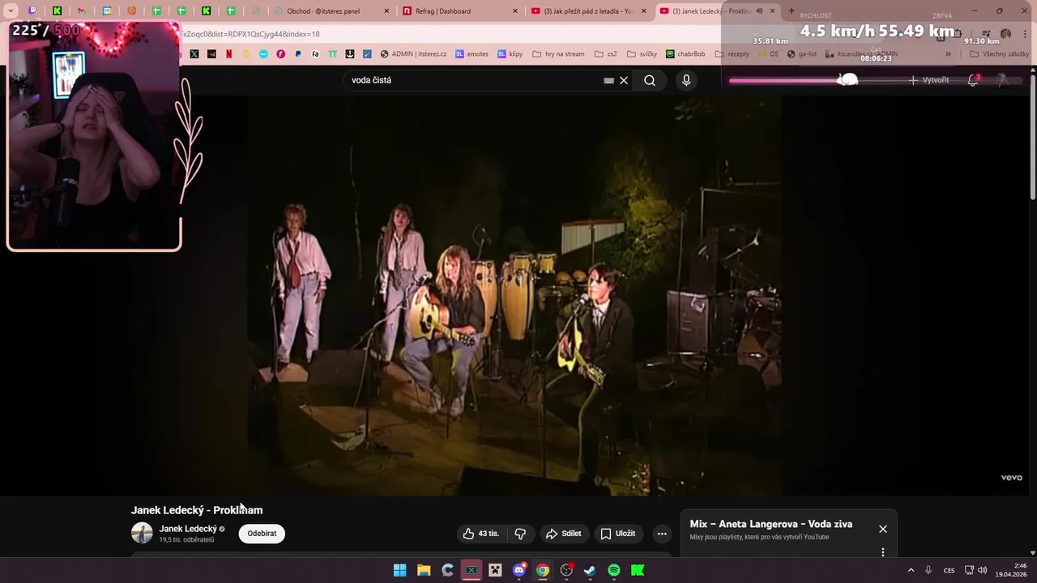
Task: Switch to the pinned Twitch tab
Action: [32, 11]
